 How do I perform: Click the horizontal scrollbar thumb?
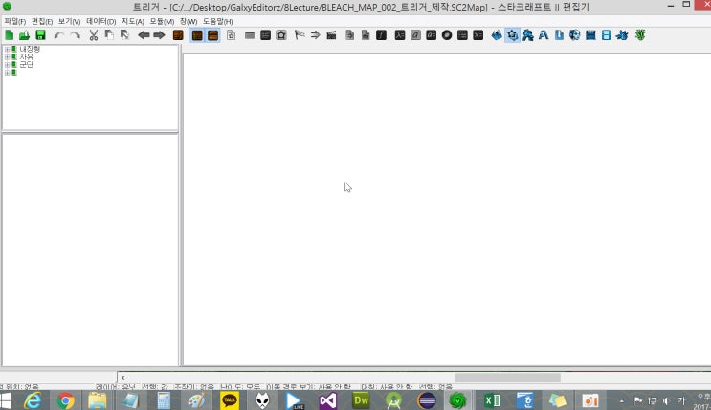pyautogui.click(x=507, y=378)
